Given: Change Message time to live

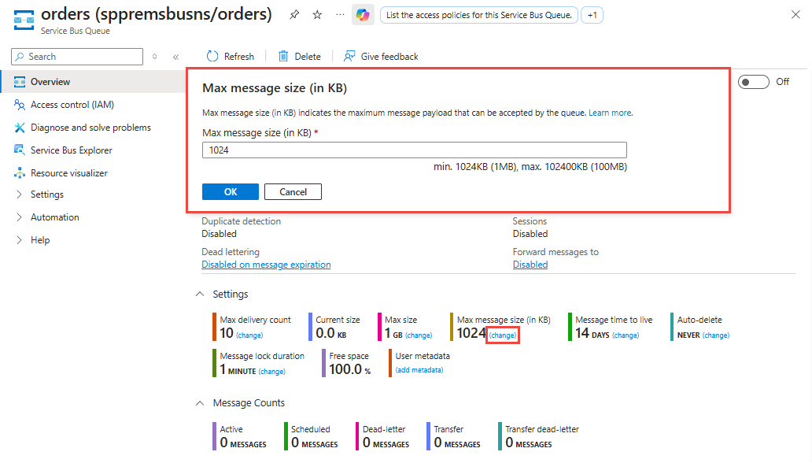Looking at the screenshot, I should [626, 335].
